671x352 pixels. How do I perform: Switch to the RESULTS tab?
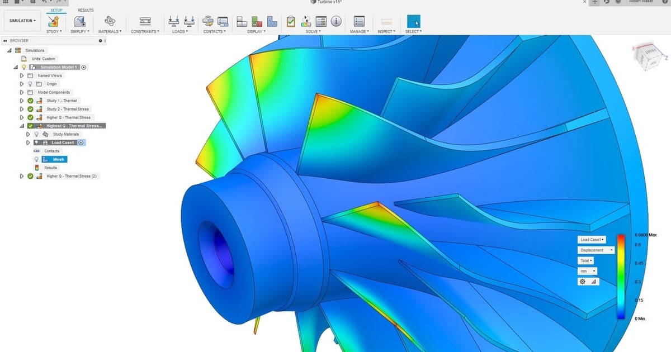pyautogui.click(x=85, y=9)
